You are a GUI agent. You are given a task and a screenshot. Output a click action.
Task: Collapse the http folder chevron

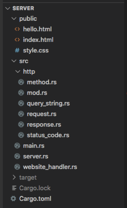[18, 71]
